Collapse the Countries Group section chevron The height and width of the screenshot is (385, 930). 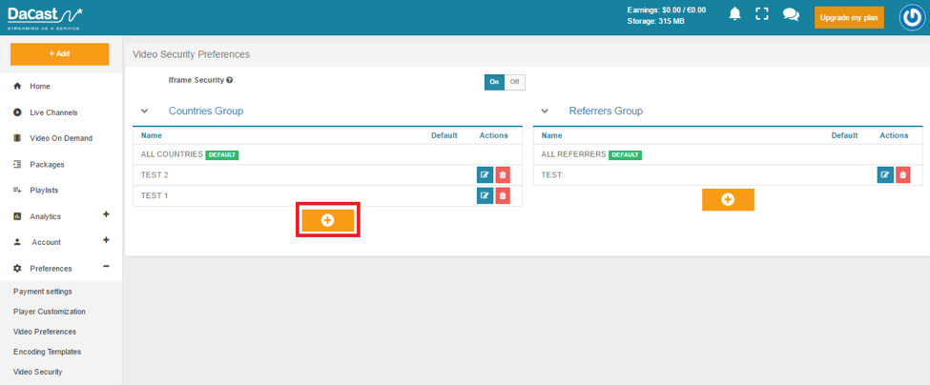(144, 111)
